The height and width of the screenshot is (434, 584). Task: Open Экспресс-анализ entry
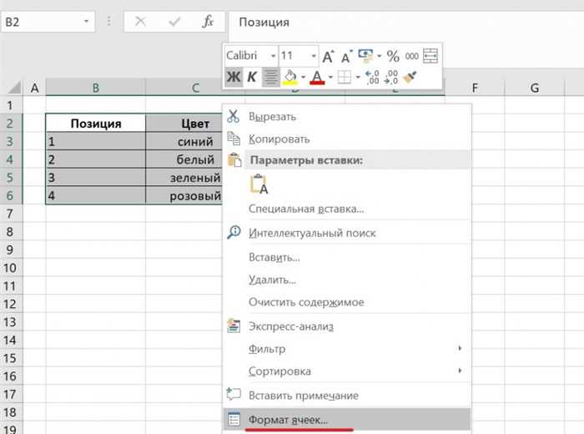(347, 326)
